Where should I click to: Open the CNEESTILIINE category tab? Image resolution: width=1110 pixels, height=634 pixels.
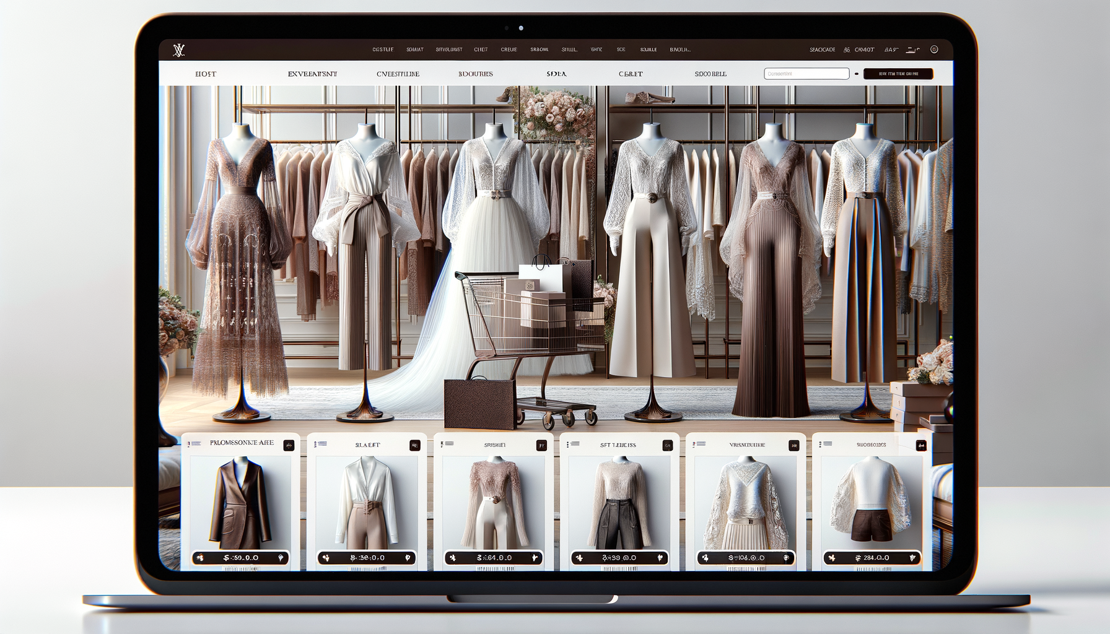pyautogui.click(x=398, y=74)
